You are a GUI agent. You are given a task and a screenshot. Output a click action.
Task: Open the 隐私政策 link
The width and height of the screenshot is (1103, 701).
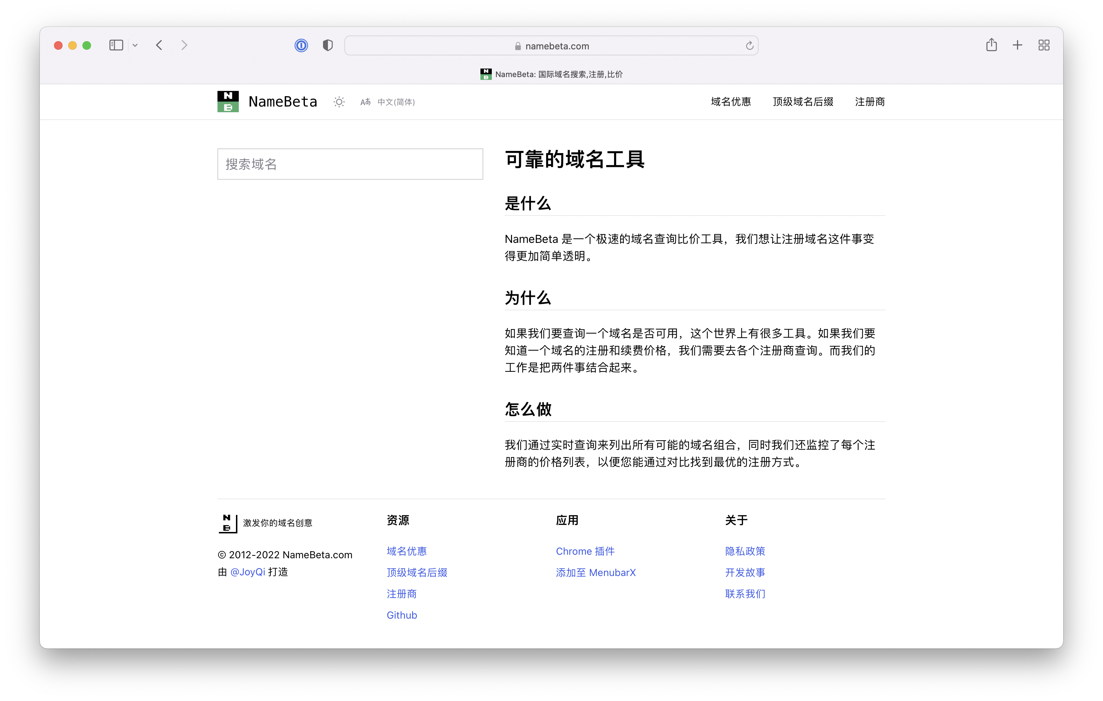point(745,551)
